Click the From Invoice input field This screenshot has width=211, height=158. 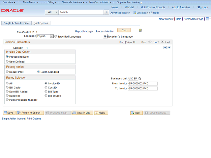click(143, 83)
